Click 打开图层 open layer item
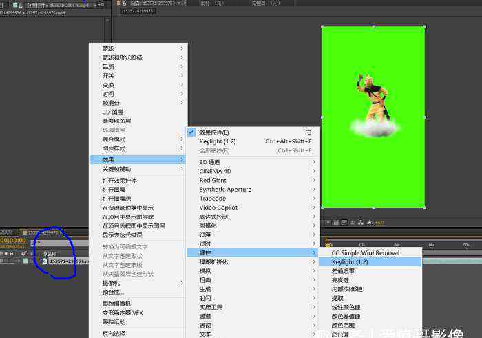Viewport: 482px width, 338px height. point(138,190)
